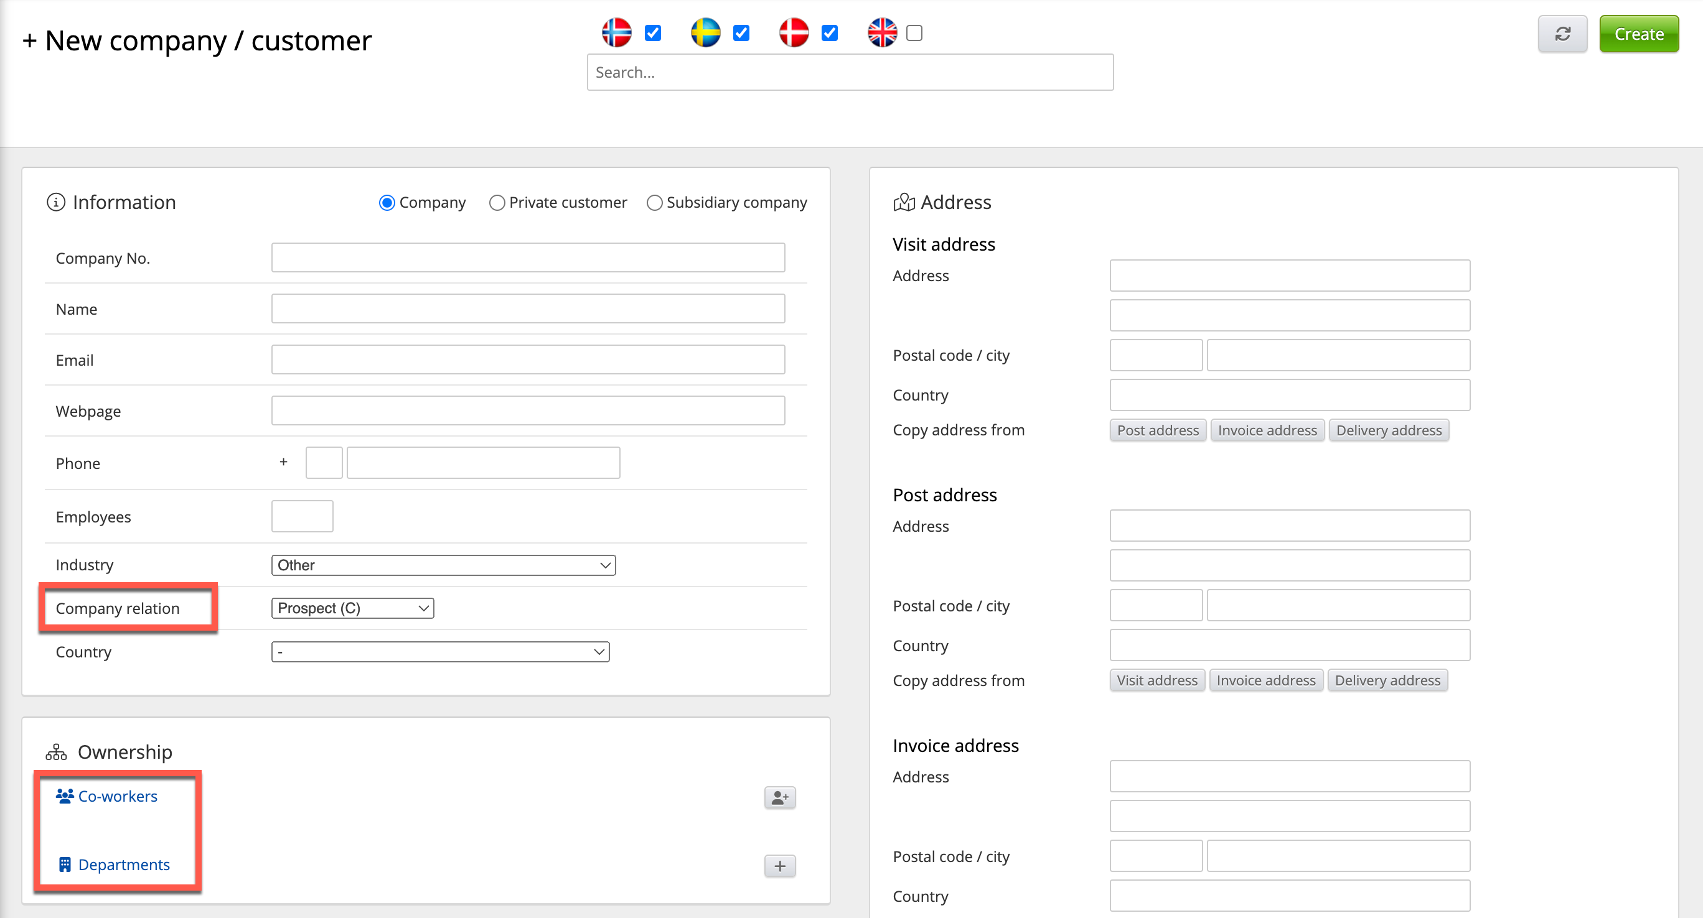Click the Search input field
The width and height of the screenshot is (1703, 918).
pyautogui.click(x=850, y=72)
